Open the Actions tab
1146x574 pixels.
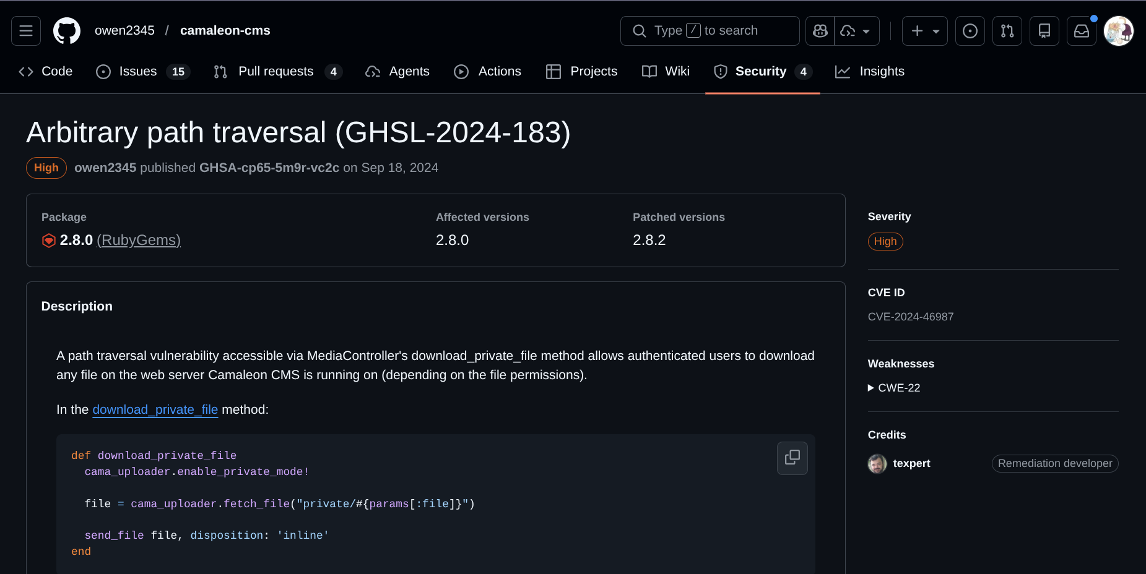coord(488,72)
